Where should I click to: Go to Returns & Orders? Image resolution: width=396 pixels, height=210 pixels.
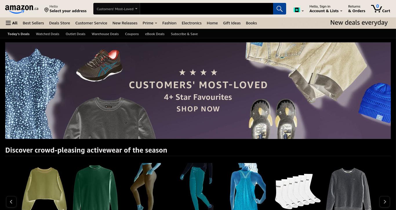point(357,9)
